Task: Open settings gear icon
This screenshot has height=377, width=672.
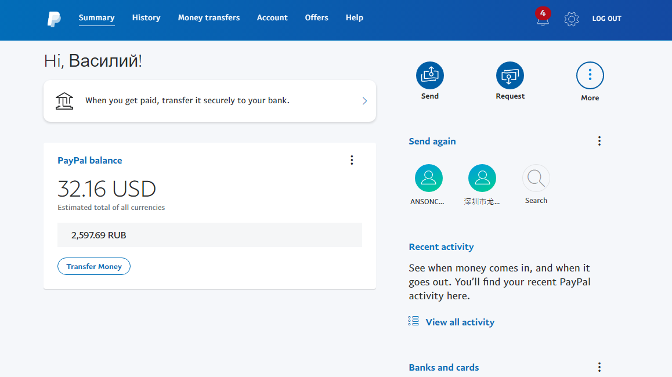Action: point(571,19)
